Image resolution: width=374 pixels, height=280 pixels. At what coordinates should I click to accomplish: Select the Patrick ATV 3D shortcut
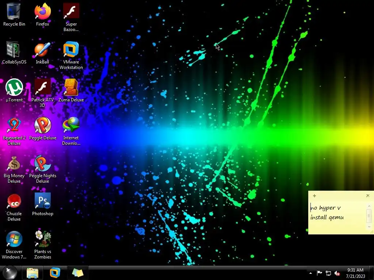42,93
